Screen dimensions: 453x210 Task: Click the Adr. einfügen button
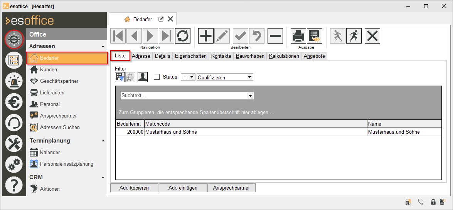coord(183,188)
